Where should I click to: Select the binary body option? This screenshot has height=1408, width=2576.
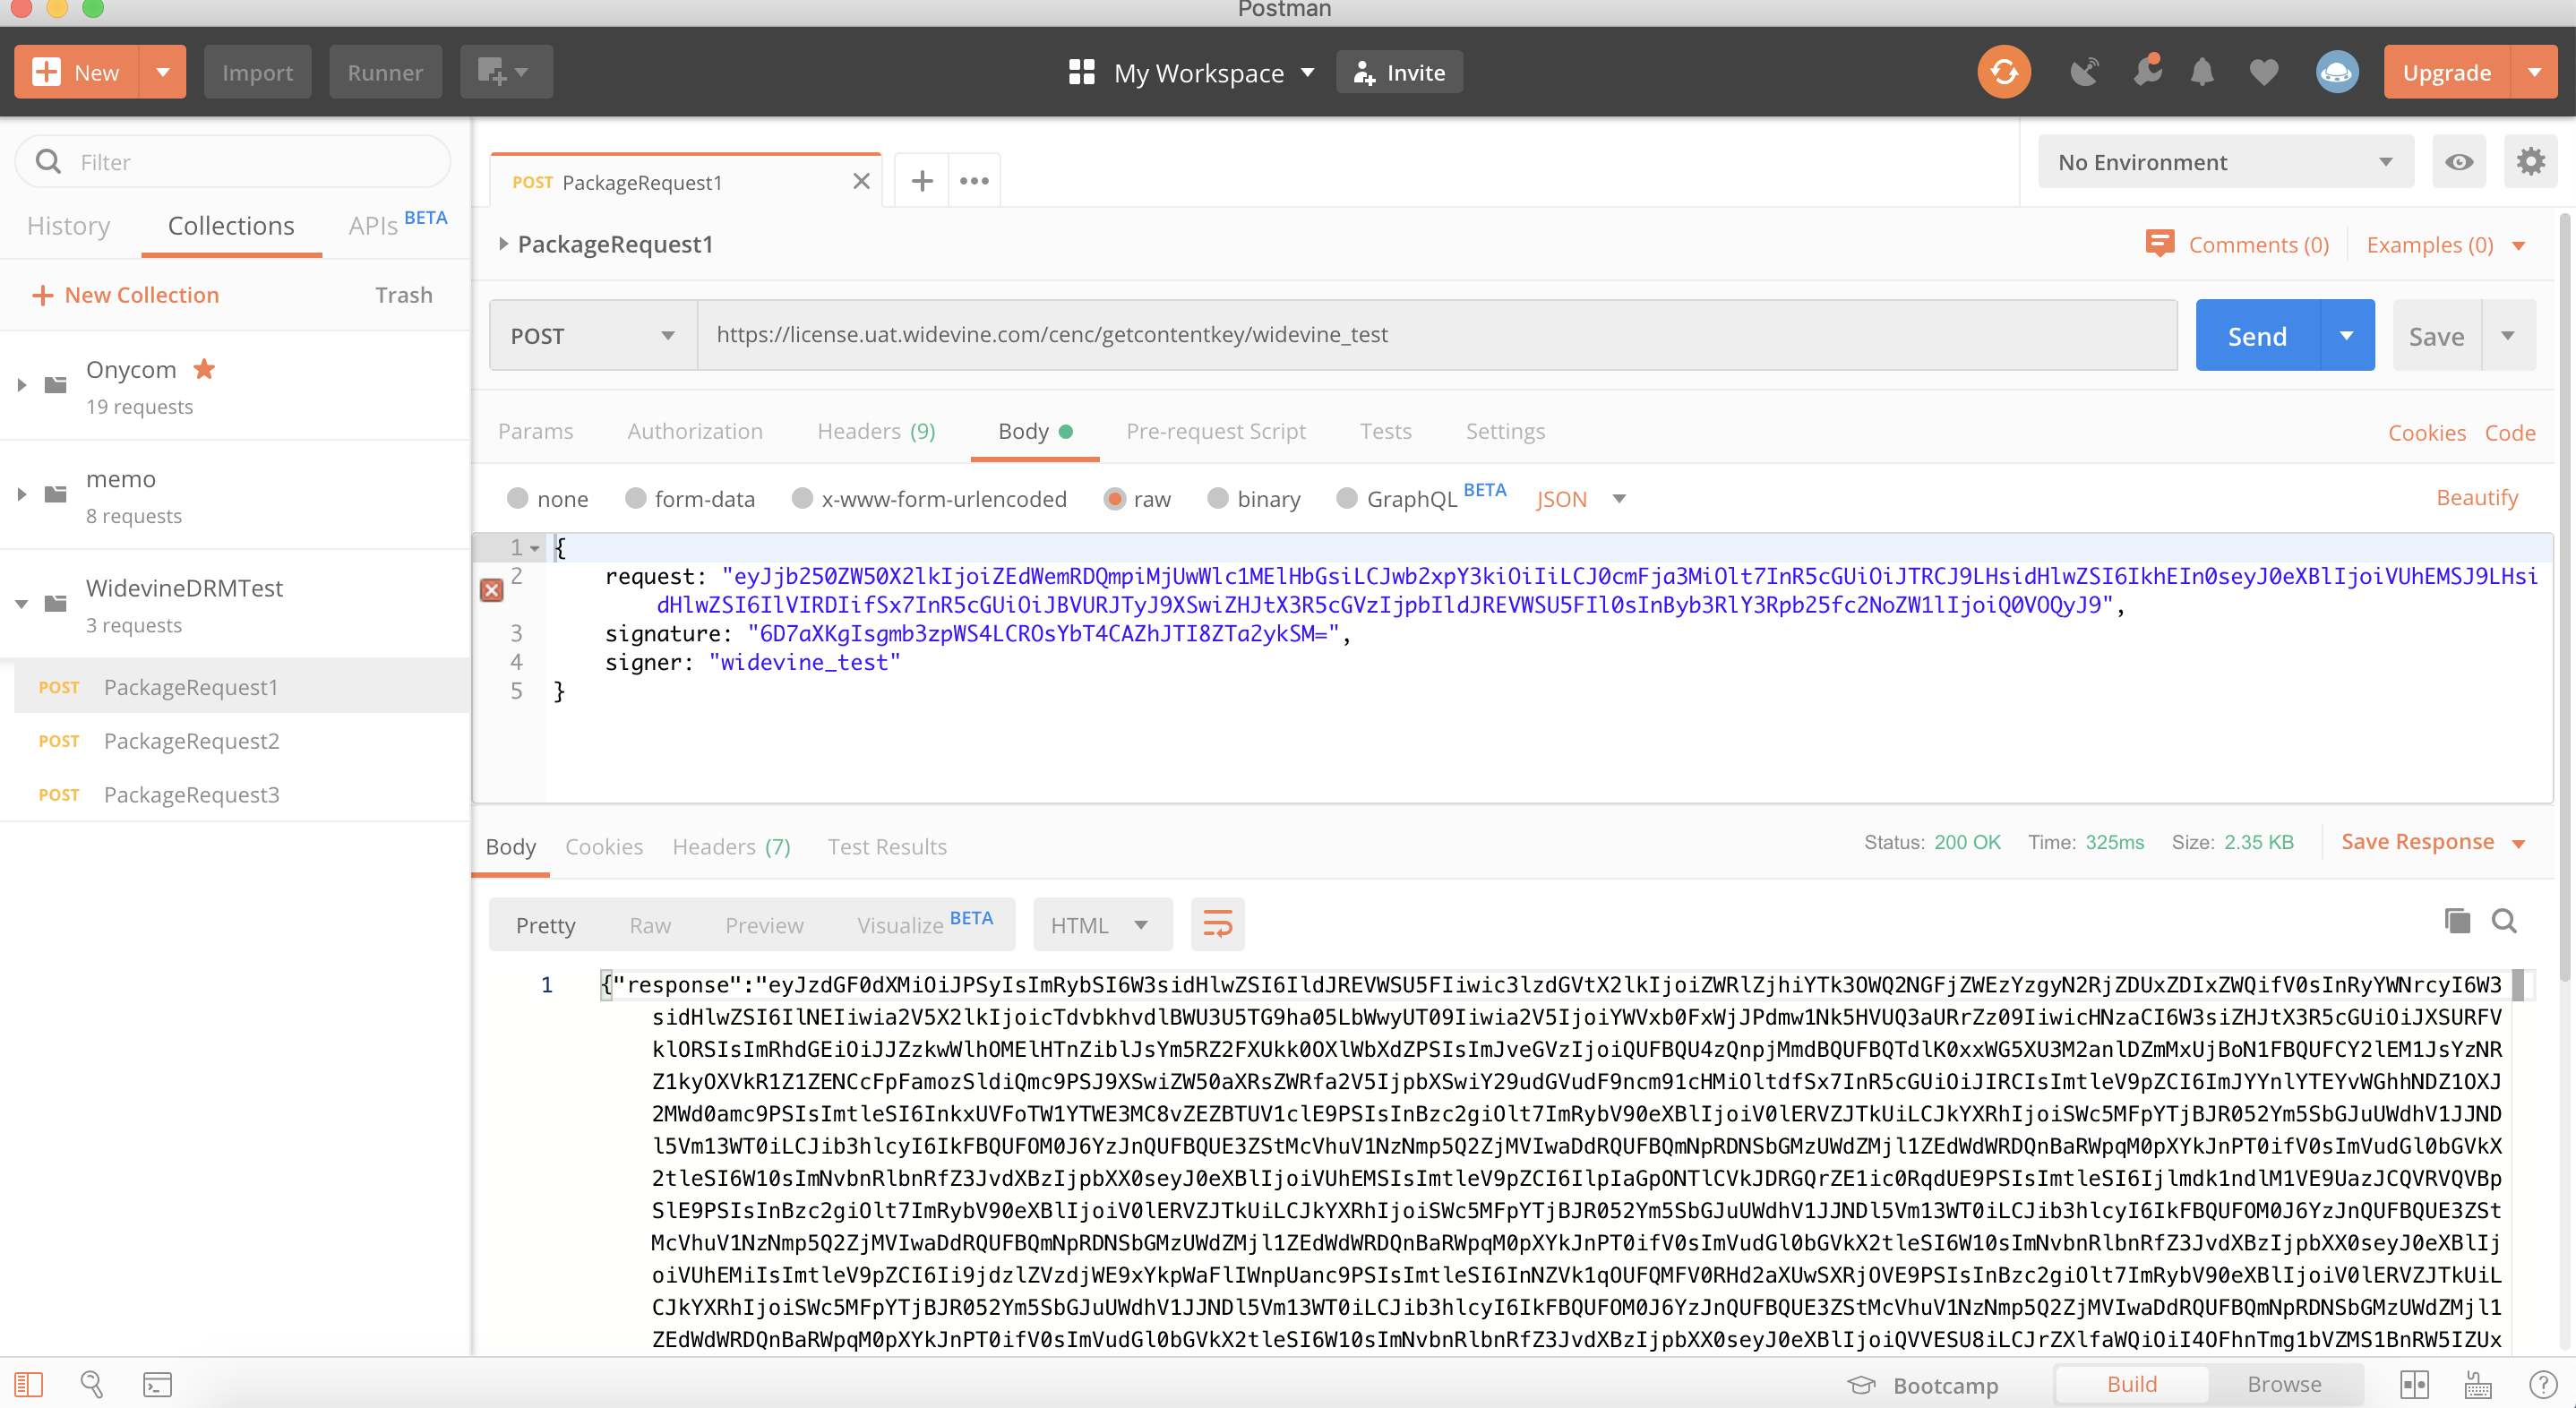pyautogui.click(x=1217, y=499)
